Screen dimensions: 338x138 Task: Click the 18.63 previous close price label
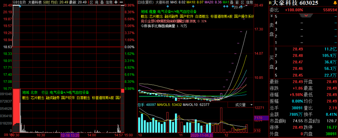[x=7, y=47]
